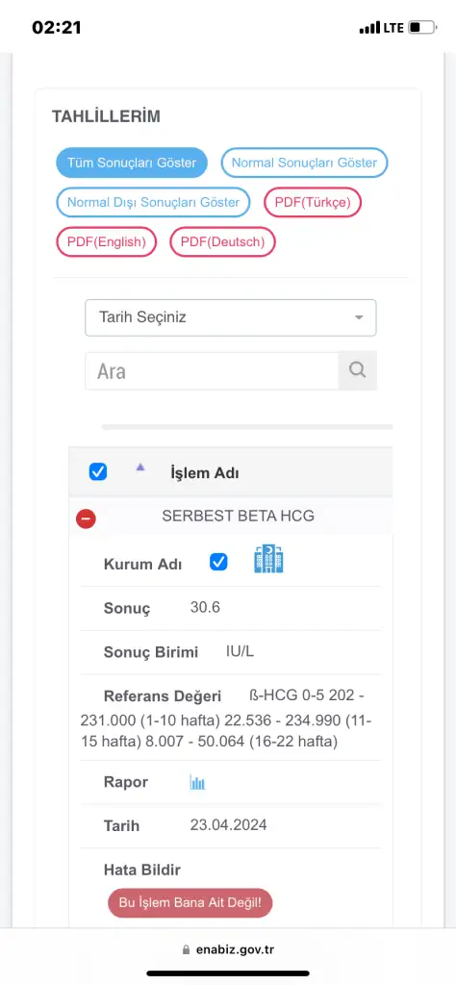
Task: Tap the battery status icon
Action: [422, 28]
